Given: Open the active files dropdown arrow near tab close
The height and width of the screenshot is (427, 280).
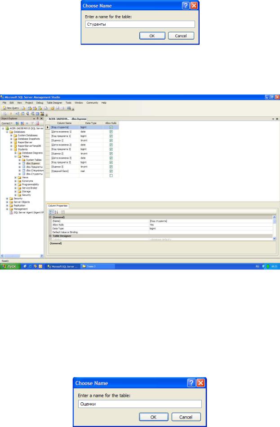Looking at the screenshot, I should 273,119.
